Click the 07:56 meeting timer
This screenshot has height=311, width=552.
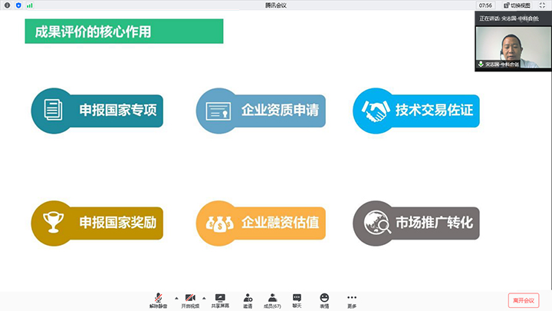click(x=485, y=5)
